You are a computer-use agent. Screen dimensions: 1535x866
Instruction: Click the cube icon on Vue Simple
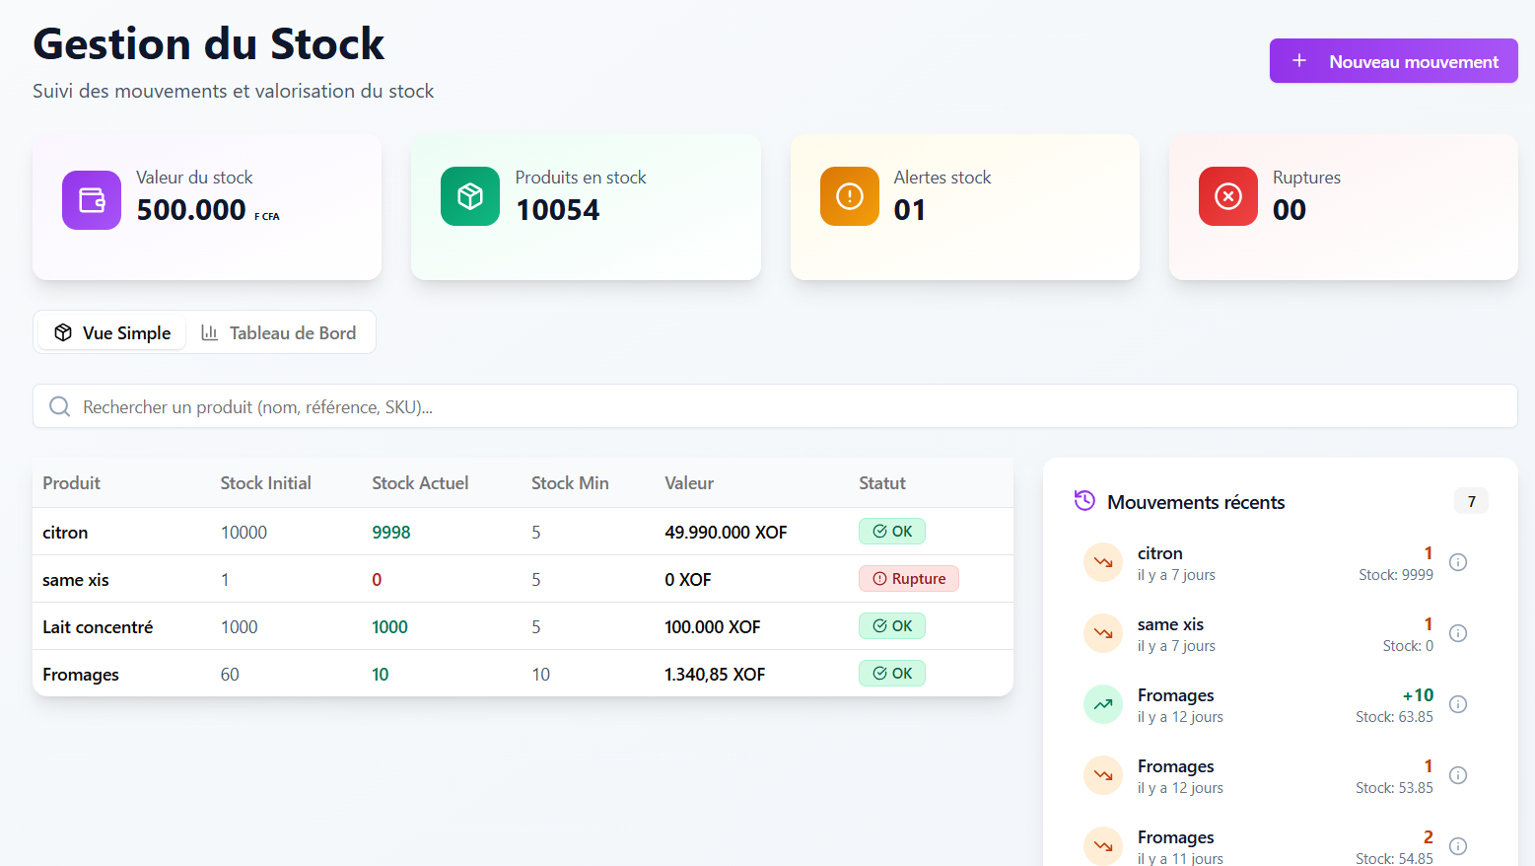[63, 332]
